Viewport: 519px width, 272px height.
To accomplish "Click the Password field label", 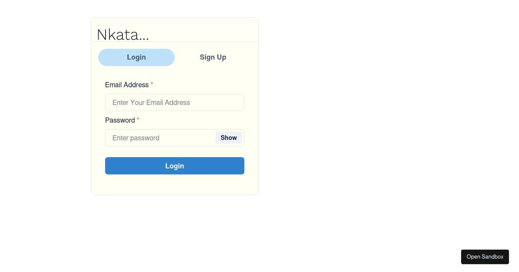I will pos(120,120).
